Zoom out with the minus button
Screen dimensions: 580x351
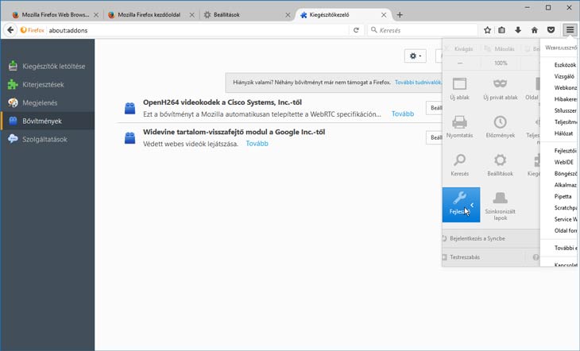460,64
